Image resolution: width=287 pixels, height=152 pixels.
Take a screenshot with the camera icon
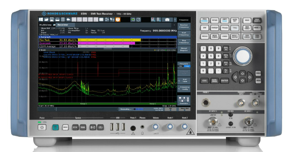(x=167, y=20)
